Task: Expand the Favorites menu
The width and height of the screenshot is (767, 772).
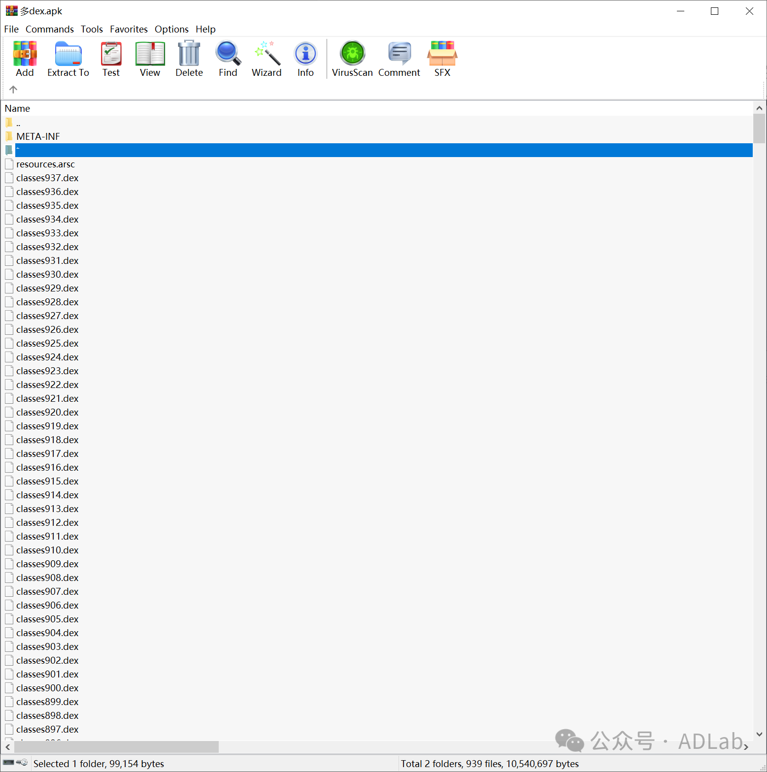Action: coord(129,29)
